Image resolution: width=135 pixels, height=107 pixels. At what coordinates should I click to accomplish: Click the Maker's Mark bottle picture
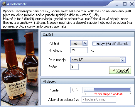point(20,67)
